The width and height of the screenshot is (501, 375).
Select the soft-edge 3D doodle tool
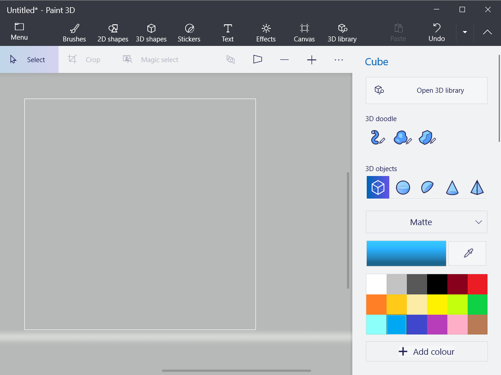tap(401, 137)
